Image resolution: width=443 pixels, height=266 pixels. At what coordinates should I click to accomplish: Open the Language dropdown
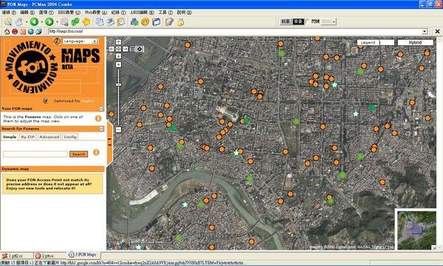tap(80, 41)
